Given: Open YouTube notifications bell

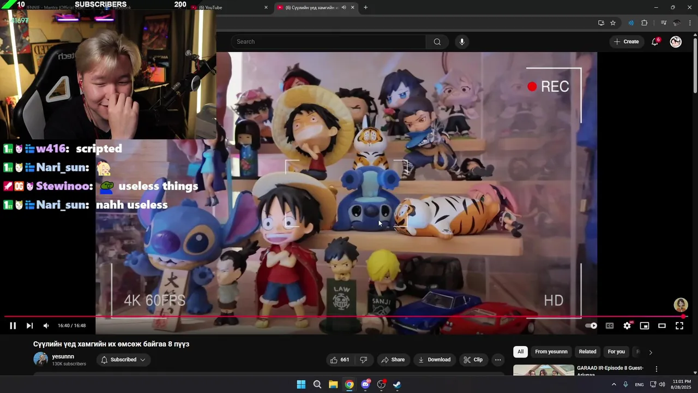Looking at the screenshot, I should (655, 41).
